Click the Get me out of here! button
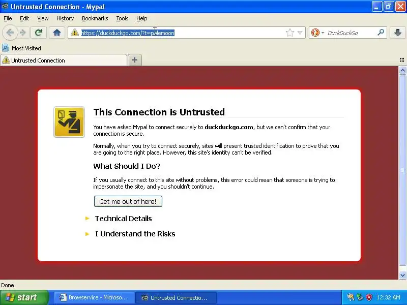Image resolution: width=407 pixels, height=305 pixels. click(128, 201)
